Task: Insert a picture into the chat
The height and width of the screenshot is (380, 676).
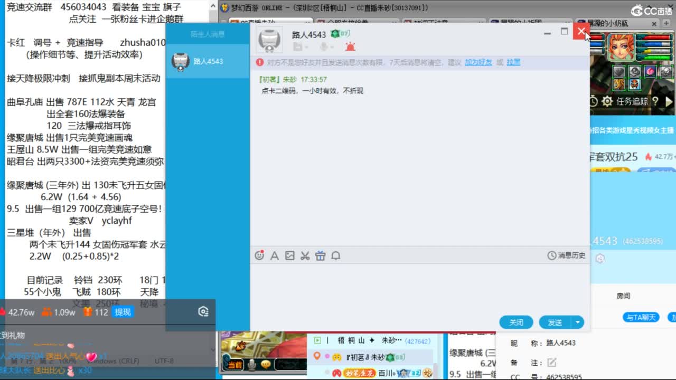Action: point(289,255)
